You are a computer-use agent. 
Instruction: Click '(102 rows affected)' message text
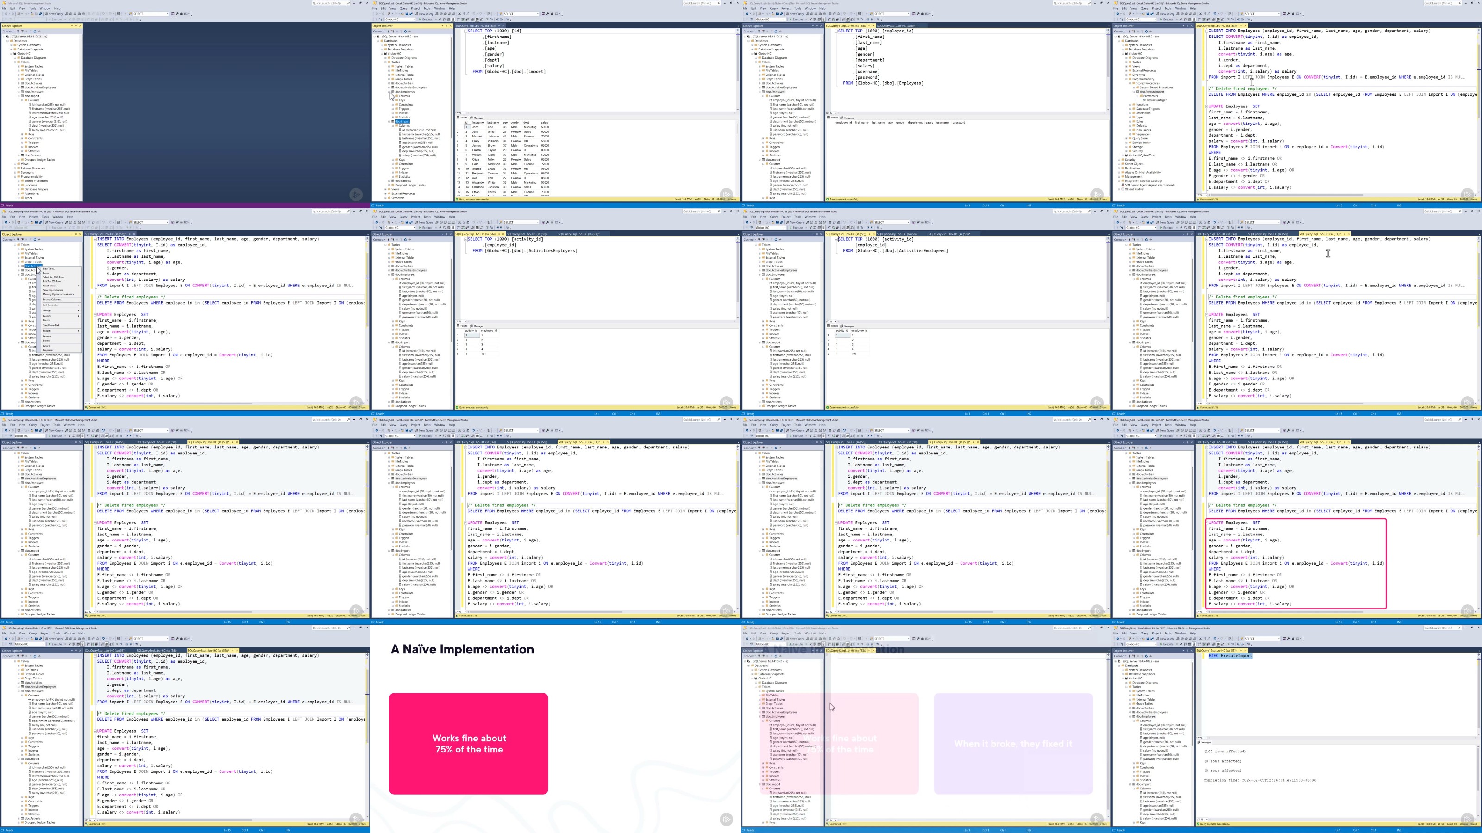[1225, 752]
